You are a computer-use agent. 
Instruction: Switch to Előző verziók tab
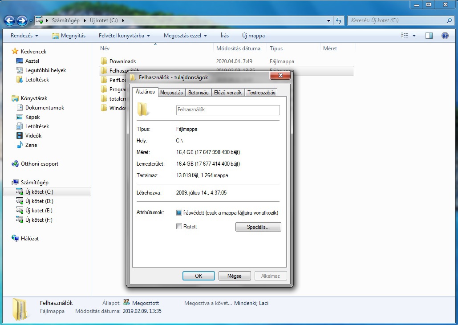pyautogui.click(x=228, y=93)
